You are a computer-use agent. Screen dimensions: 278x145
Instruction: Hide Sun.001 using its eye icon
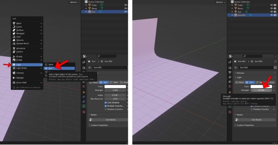(271, 15)
